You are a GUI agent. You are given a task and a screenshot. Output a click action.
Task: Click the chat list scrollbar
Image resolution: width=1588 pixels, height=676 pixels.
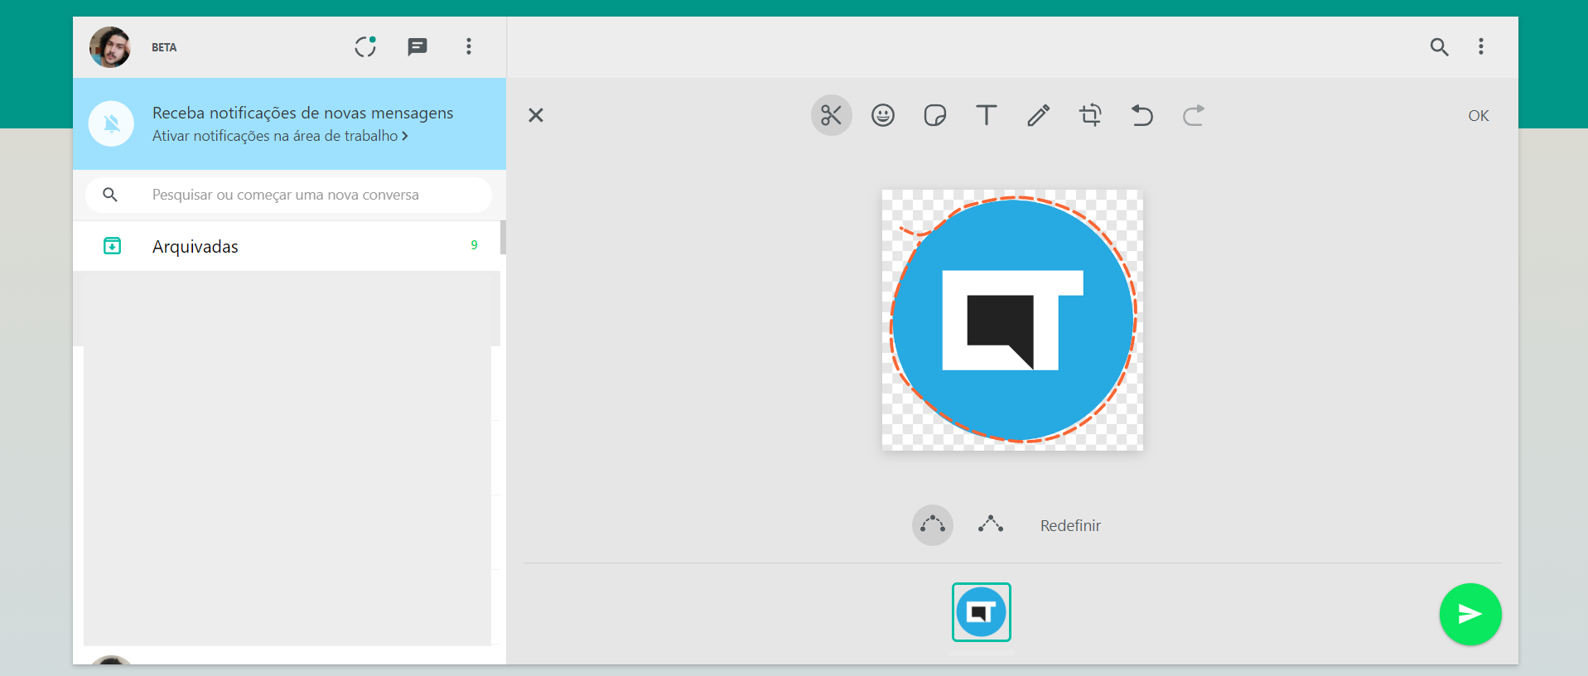click(x=503, y=238)
